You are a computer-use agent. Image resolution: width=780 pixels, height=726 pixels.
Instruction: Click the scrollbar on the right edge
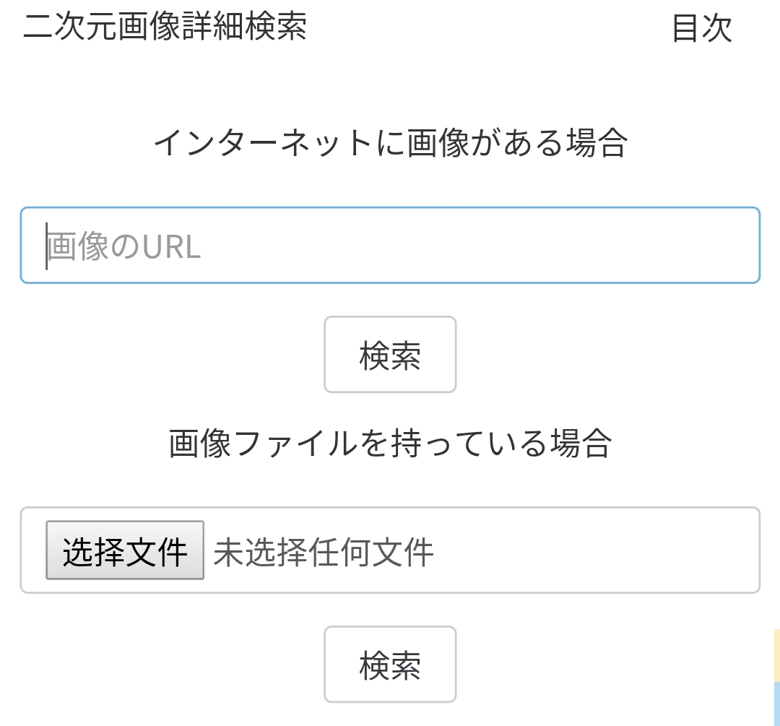click(x=776, y=672)
